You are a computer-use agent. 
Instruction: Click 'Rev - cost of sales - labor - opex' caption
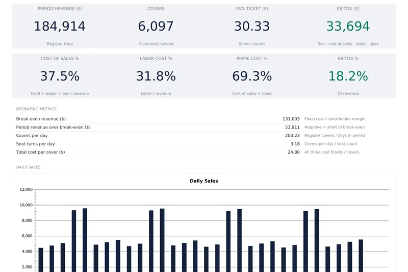pyautogui.click(x=348, y=44)
